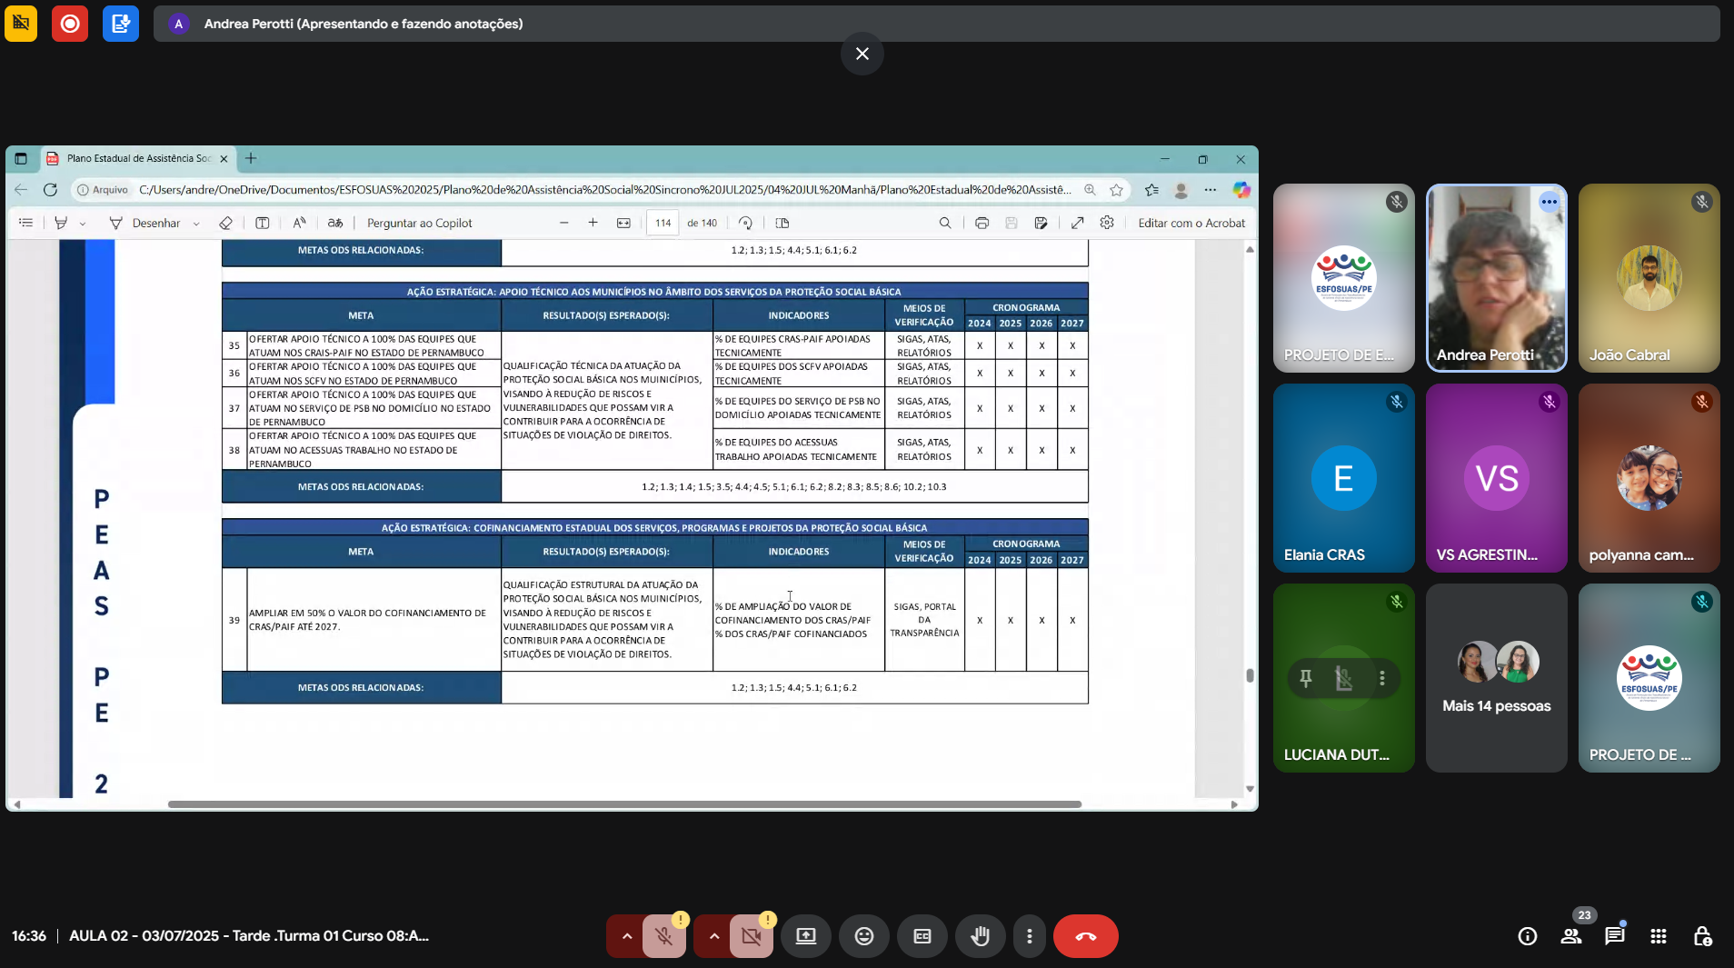Viewport: 1734px width, 968px height.
Task: Pin LUCIANA DUT tile using pin icon
Action: click(x=1305, y=678)
